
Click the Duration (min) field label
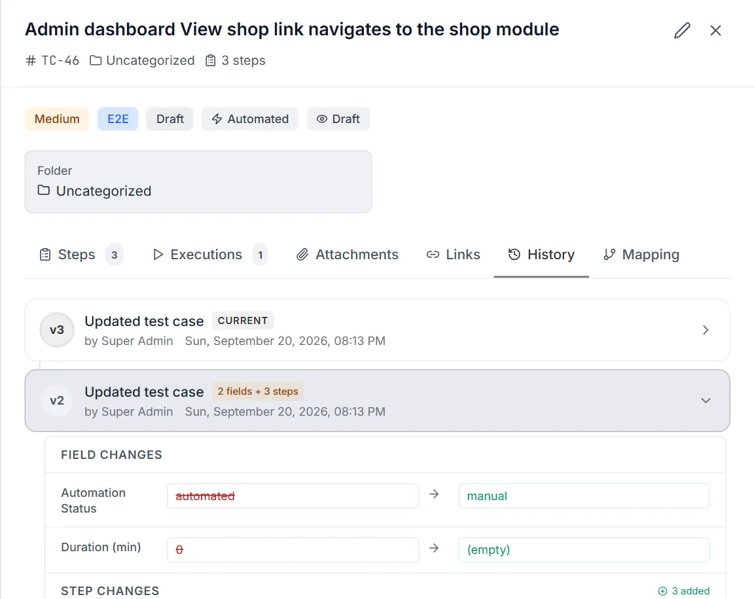[101, 547]
